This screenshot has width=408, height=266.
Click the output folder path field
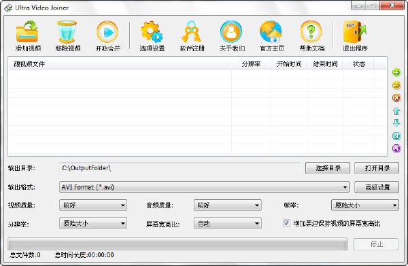180,168
